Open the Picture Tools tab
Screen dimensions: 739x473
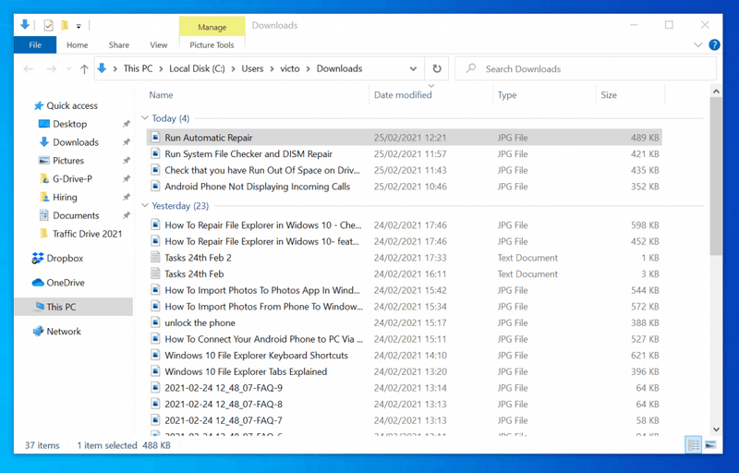pos(212,44)
